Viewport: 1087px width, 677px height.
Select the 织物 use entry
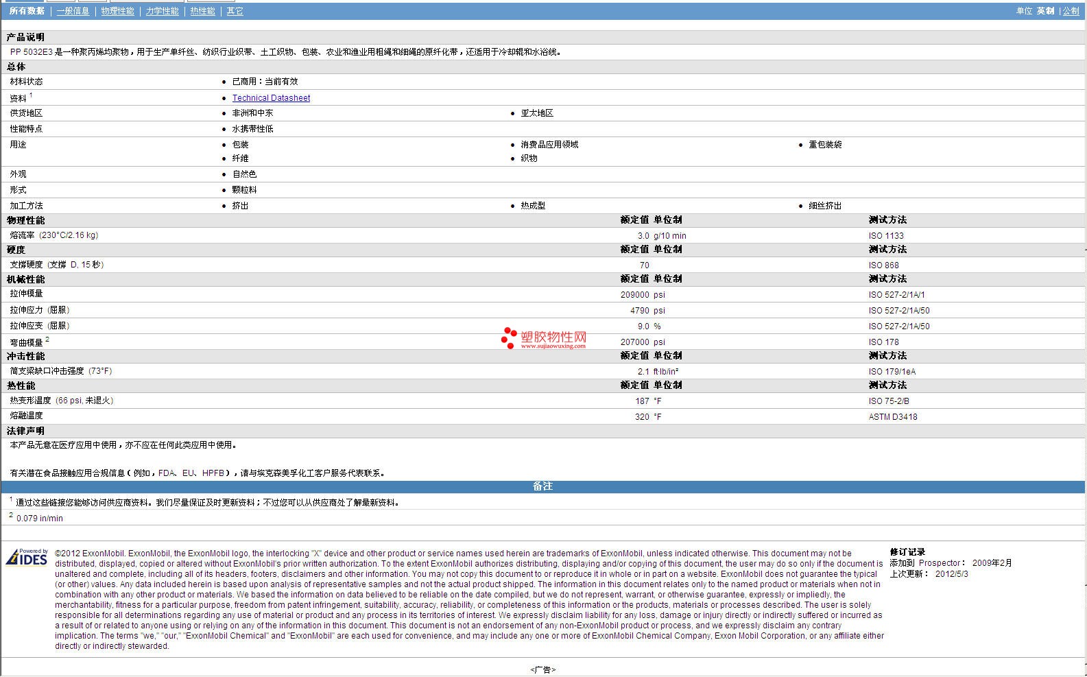coord(529,158)
